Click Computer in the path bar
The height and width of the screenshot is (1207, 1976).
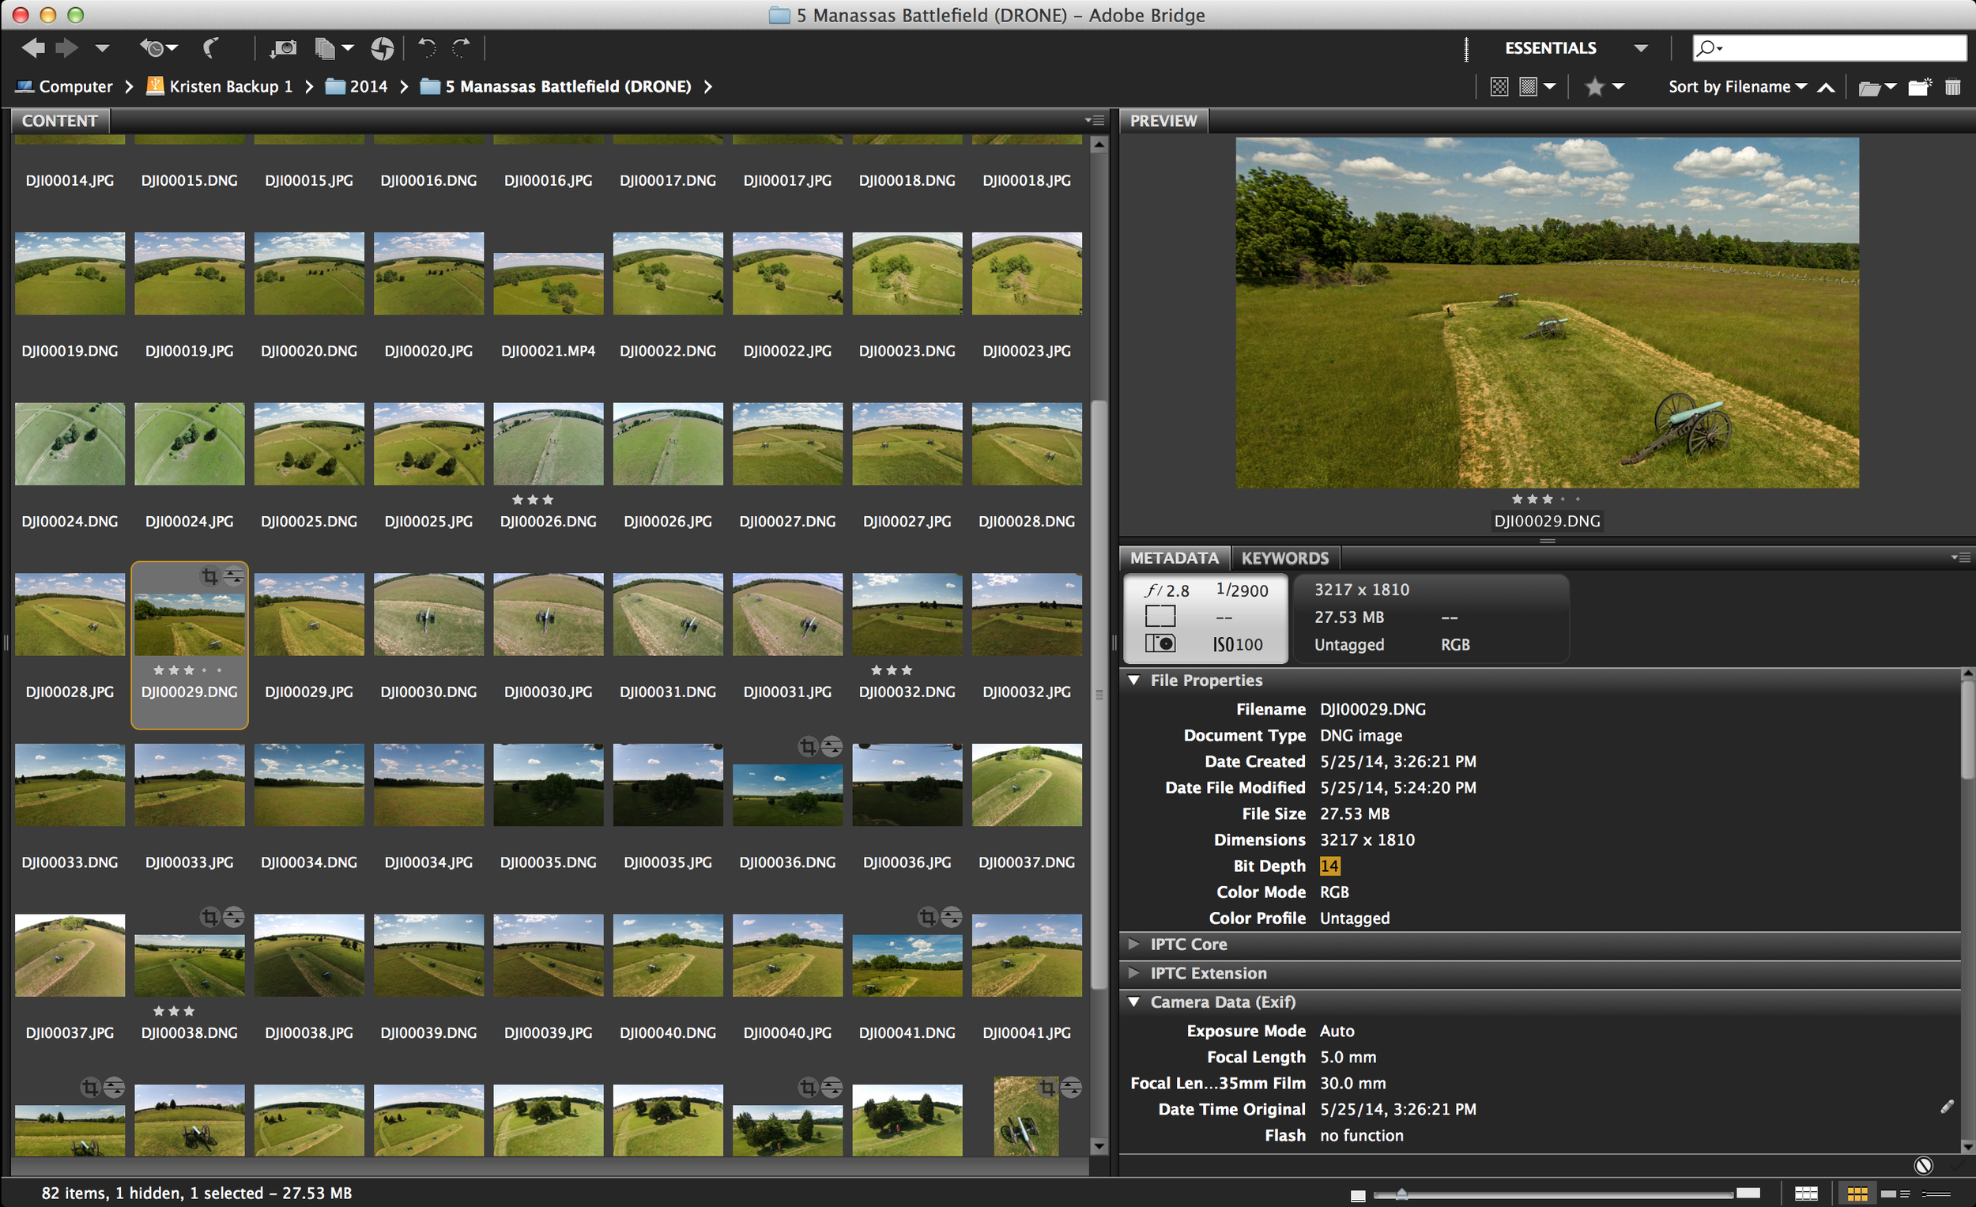tap(64, 87)
